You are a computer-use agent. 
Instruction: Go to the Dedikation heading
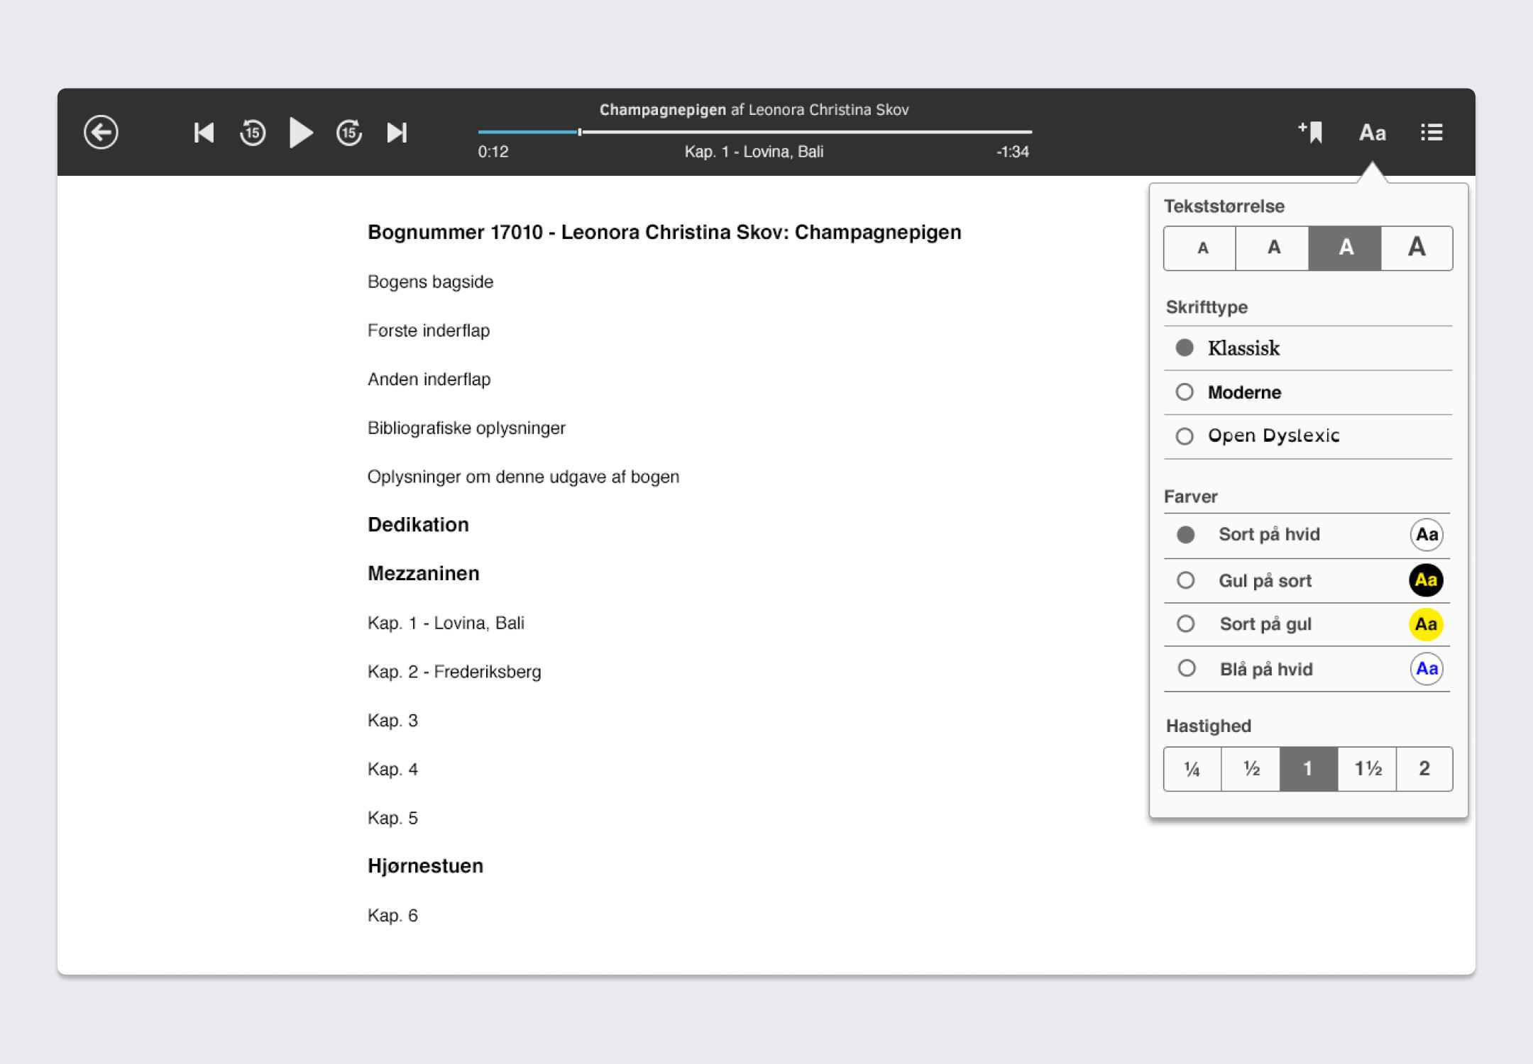tap(418, 525)
